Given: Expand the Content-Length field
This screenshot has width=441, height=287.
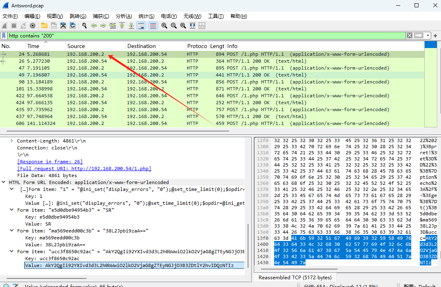Looking at the screenshot, I should coord(11,141).
